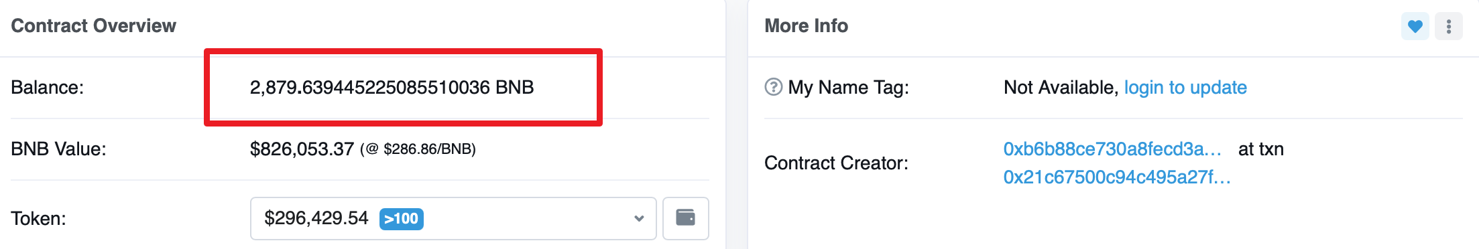Click the wallet icon beside Token dropdown
This screenshot has width=1479, height=249.
(685, 218)
